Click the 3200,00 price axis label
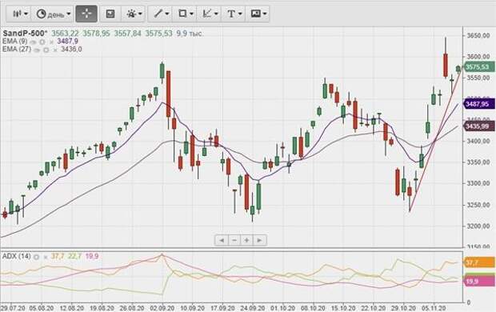This screenshot has height=312, width=496. click(478, 226)
